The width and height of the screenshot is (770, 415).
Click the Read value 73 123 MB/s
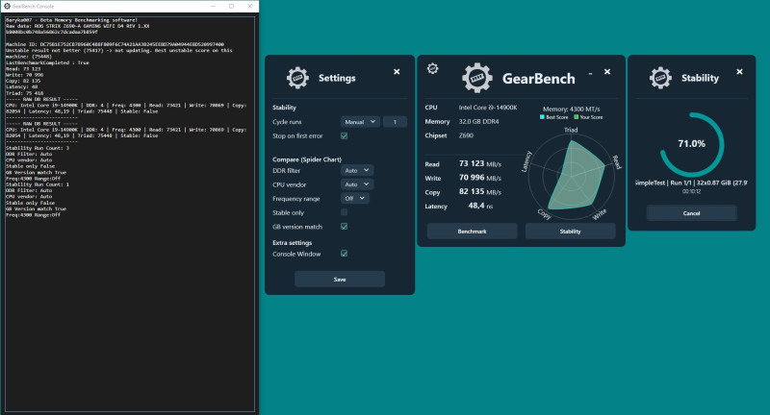point(479,163)
